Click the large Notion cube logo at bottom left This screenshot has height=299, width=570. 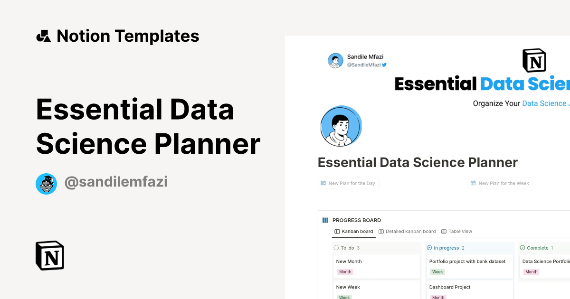[49, 255]
